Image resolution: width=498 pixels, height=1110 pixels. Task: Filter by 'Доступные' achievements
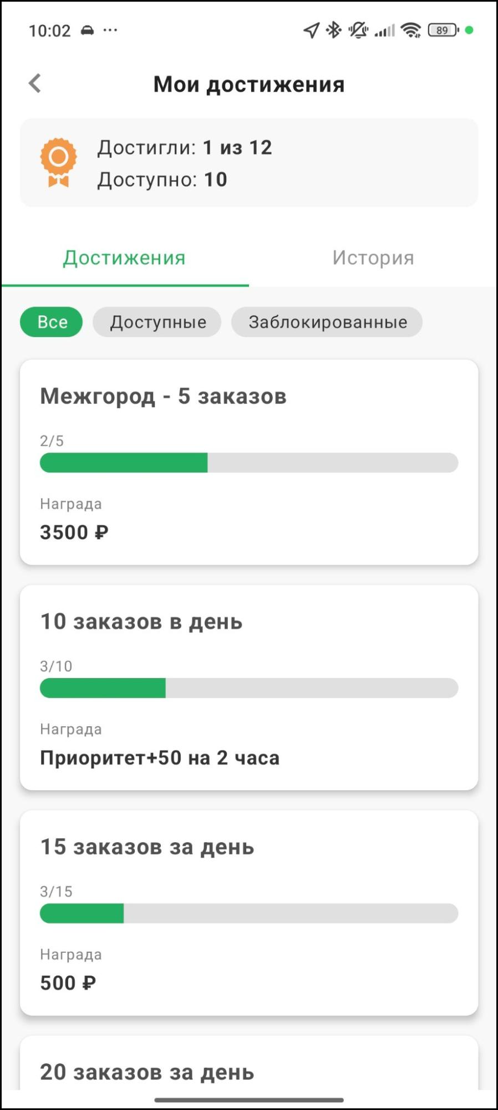(157, 322)
